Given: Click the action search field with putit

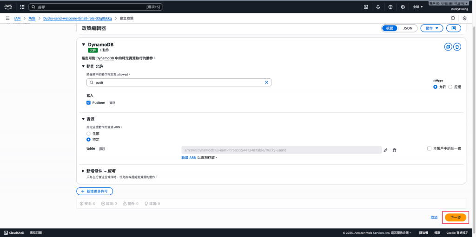Looking at the screenshot, I should [179, 82].
